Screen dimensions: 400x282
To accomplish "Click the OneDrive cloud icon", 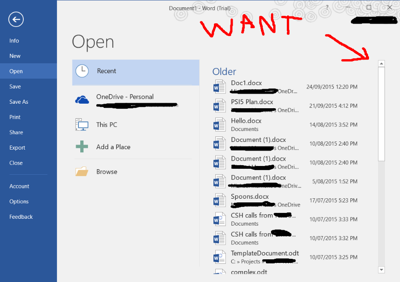I will coord(82,100).
